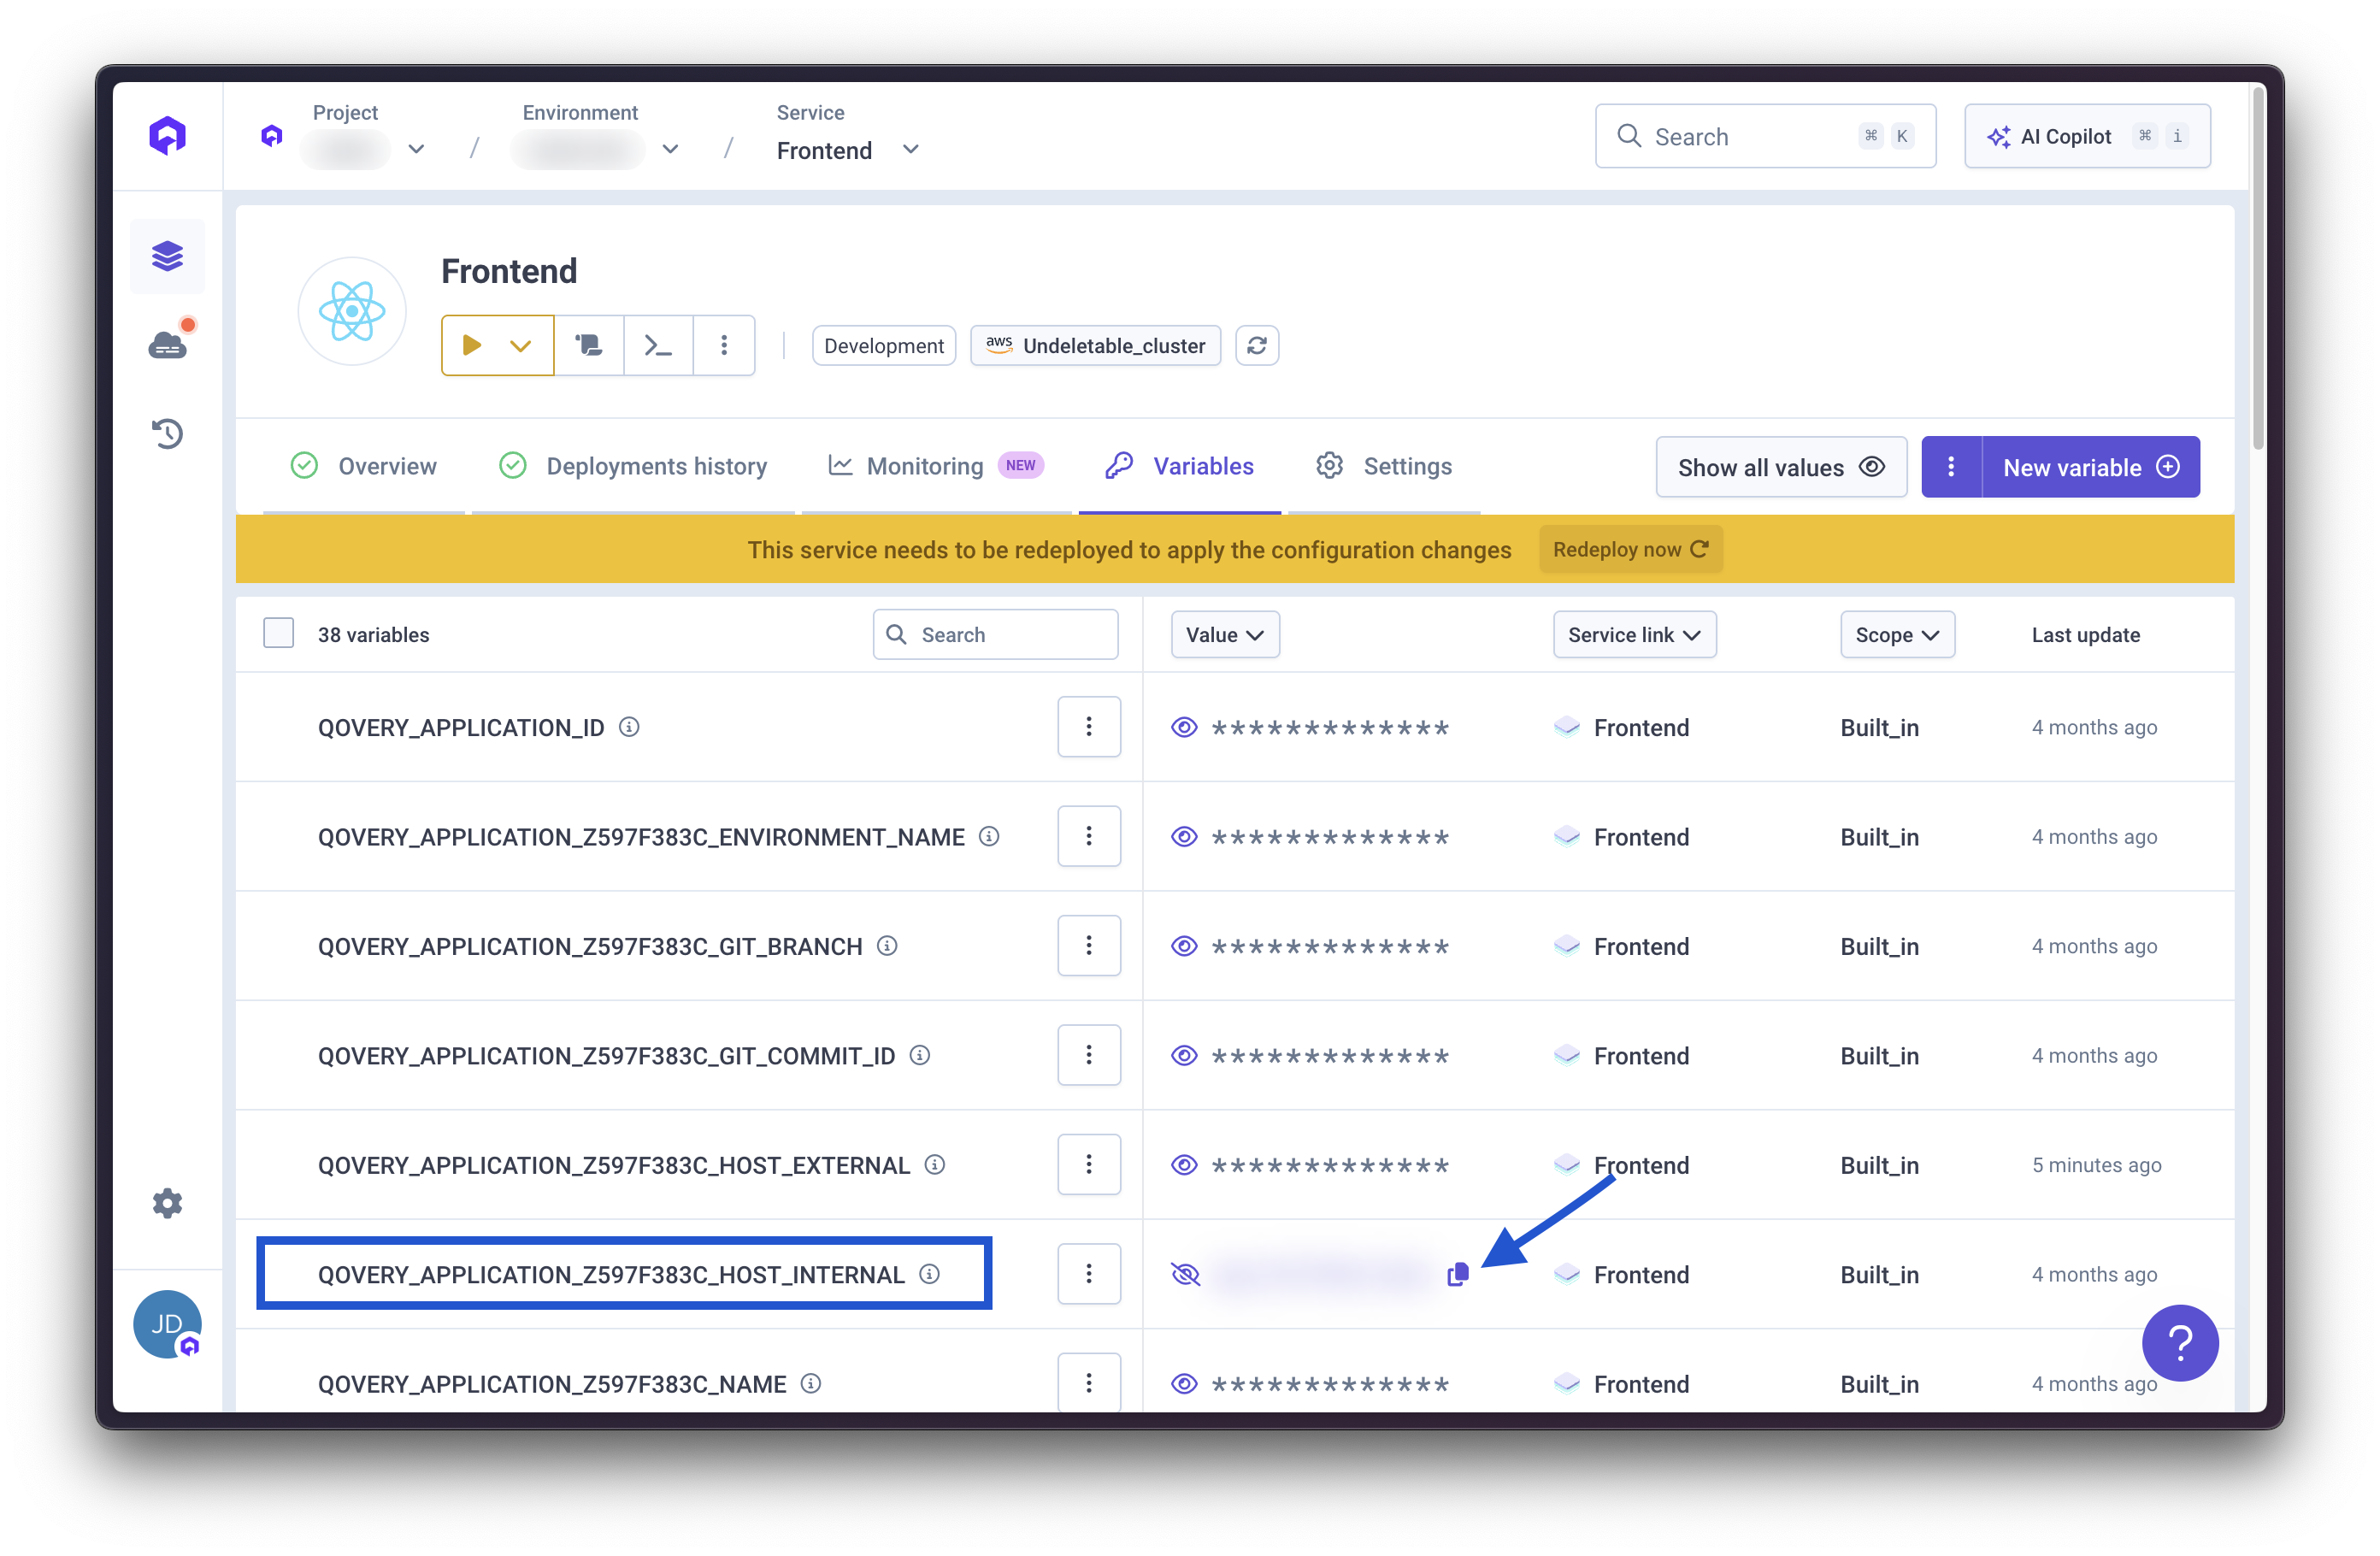The height and width of the screenshot is (1556, 2380).
Task: Hide the HOST_INTERNAL value with crossed eye
Action: [1184, 1274]
